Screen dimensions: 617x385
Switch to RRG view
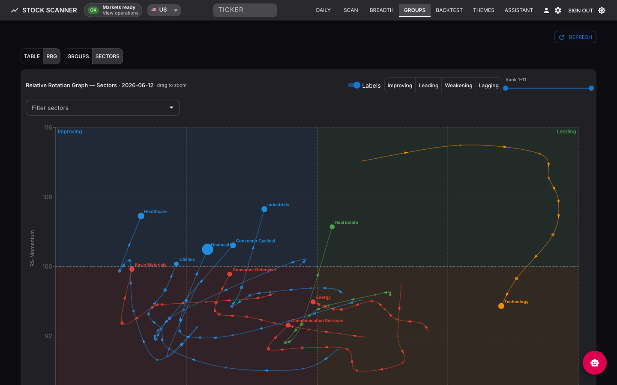51,56
